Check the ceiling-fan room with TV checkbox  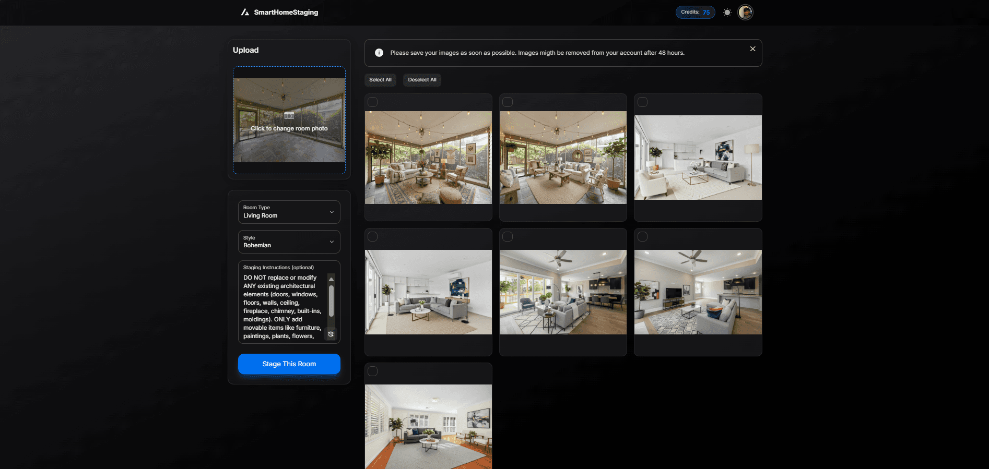[643, 237]
